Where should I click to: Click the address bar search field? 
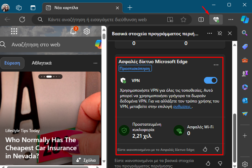click(97, 19)
